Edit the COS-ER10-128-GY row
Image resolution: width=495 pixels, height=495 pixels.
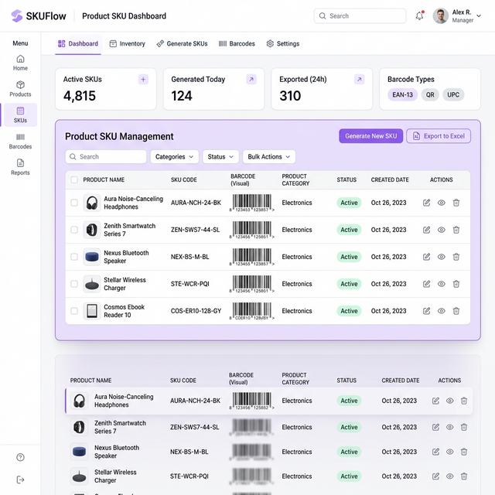[426, 311]
